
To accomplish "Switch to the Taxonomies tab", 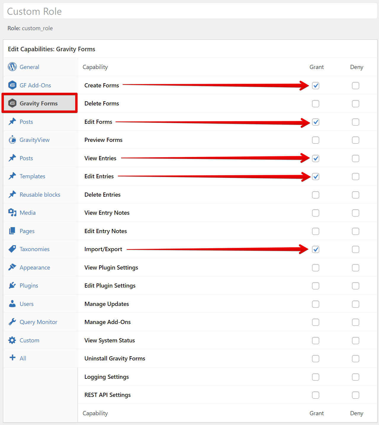I will pos(41,249).
